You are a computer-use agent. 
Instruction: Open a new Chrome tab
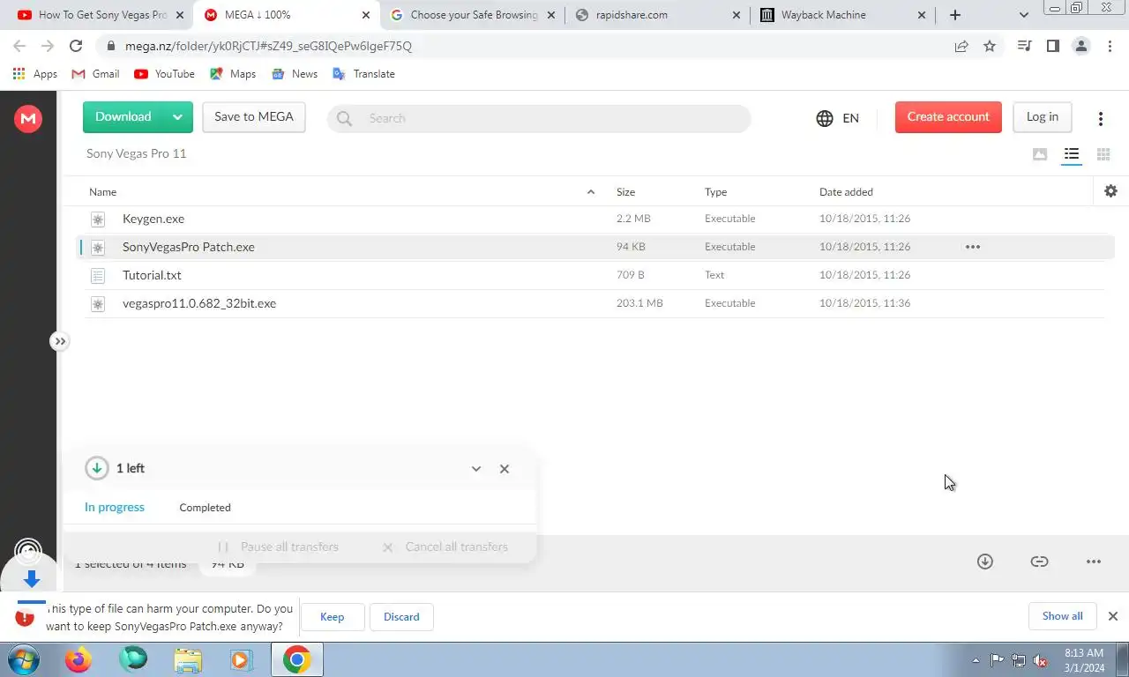click(x=955, y=15)
